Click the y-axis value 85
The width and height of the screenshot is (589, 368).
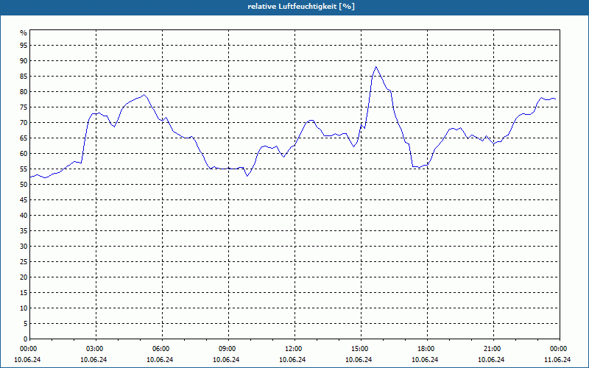coord(24,77)
